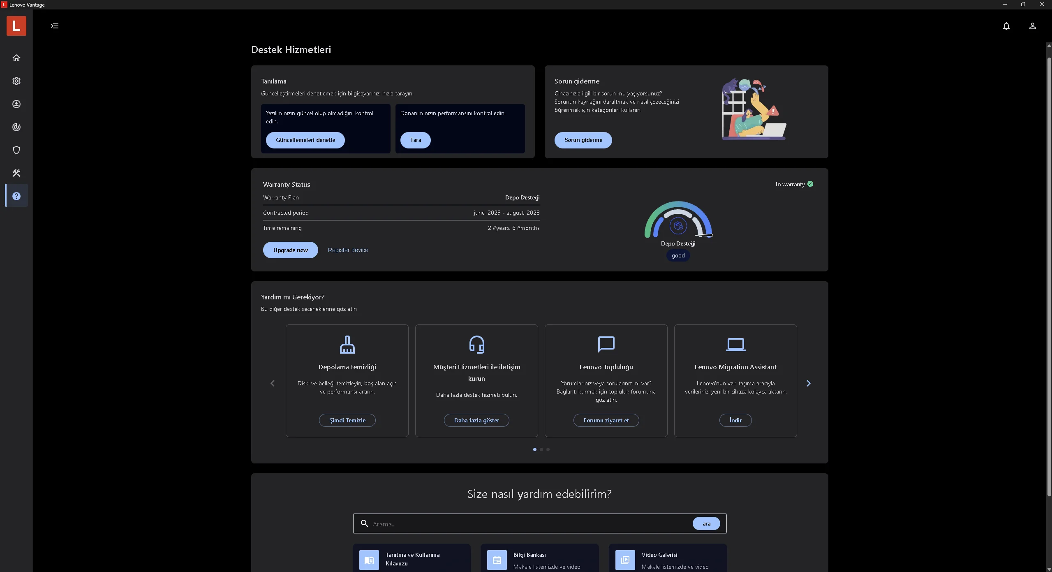This screenshot has height=572, width=1052.
Task: Show next help cards with right chevron
Action: [x=808, y=383]
